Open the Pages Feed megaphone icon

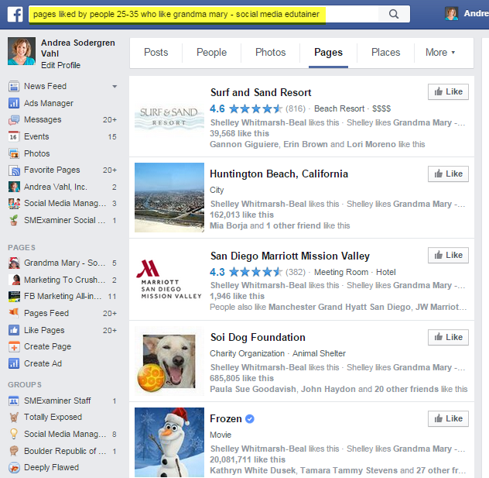click(14, 313)
